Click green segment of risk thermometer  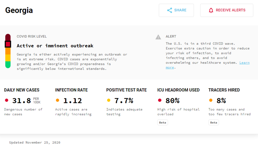coord(8,65)
